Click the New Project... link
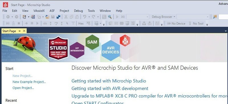Screen dimensions: 228x104 point(23,76)
